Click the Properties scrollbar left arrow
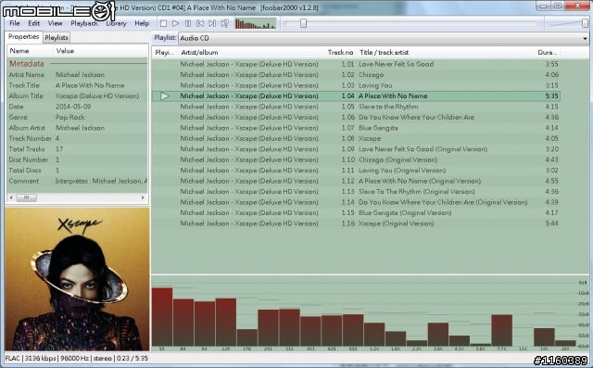 click(11, 197)
